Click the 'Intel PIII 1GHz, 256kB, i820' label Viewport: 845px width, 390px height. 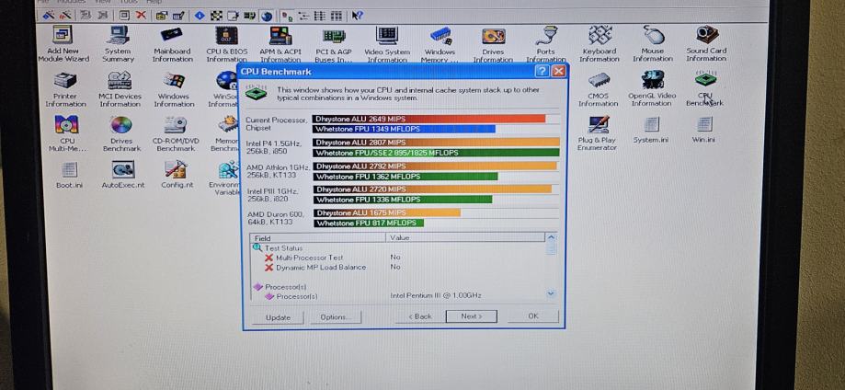(272, 195)
